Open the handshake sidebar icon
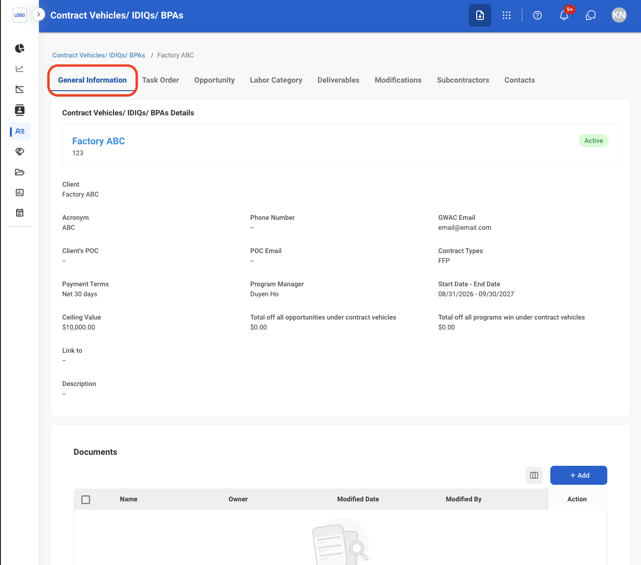Screen dimensions: 641x565 [x=19, y=151]
